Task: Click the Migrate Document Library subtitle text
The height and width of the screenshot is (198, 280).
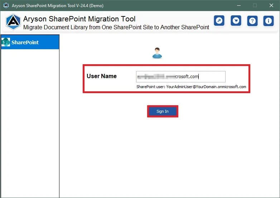Action: pos(116,27)
